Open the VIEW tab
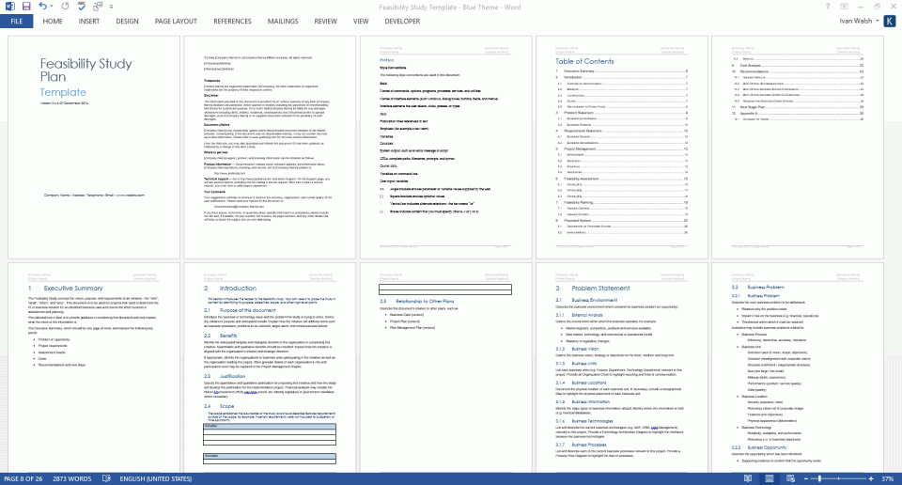902x485 pixels. click(x=361, y=22)
